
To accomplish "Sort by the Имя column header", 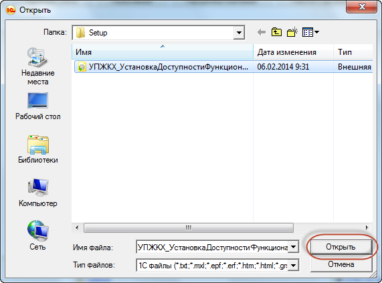I will [163, 52].
